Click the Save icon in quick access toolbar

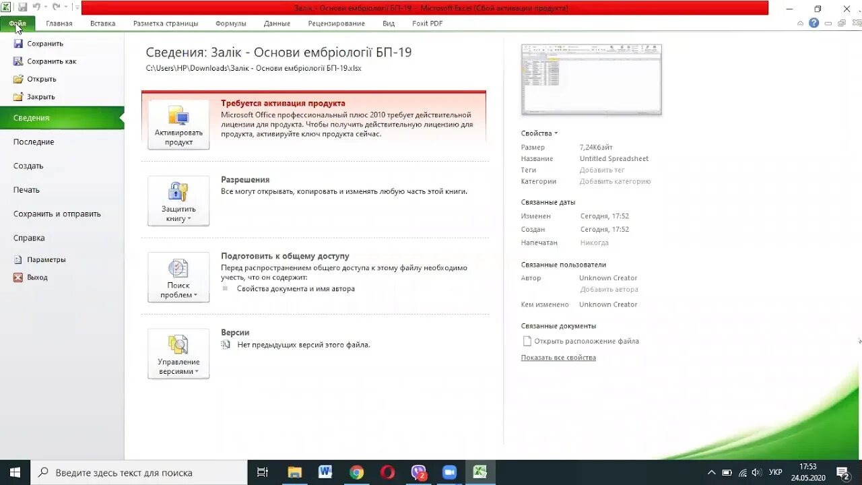click(x=22, y=7)
